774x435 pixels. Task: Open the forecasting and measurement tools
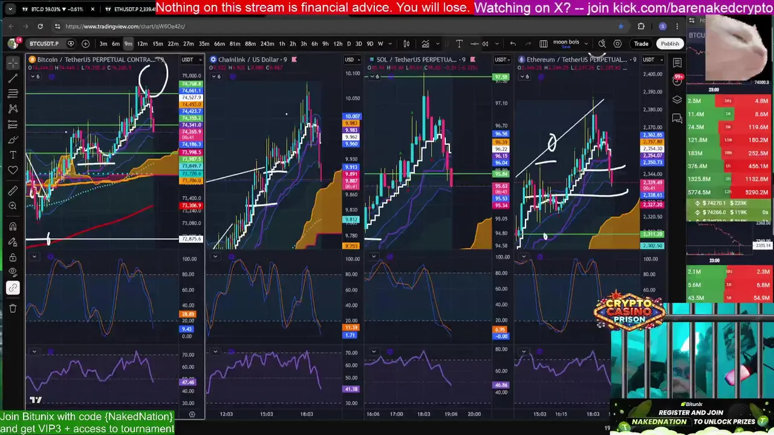click(13, 124)
